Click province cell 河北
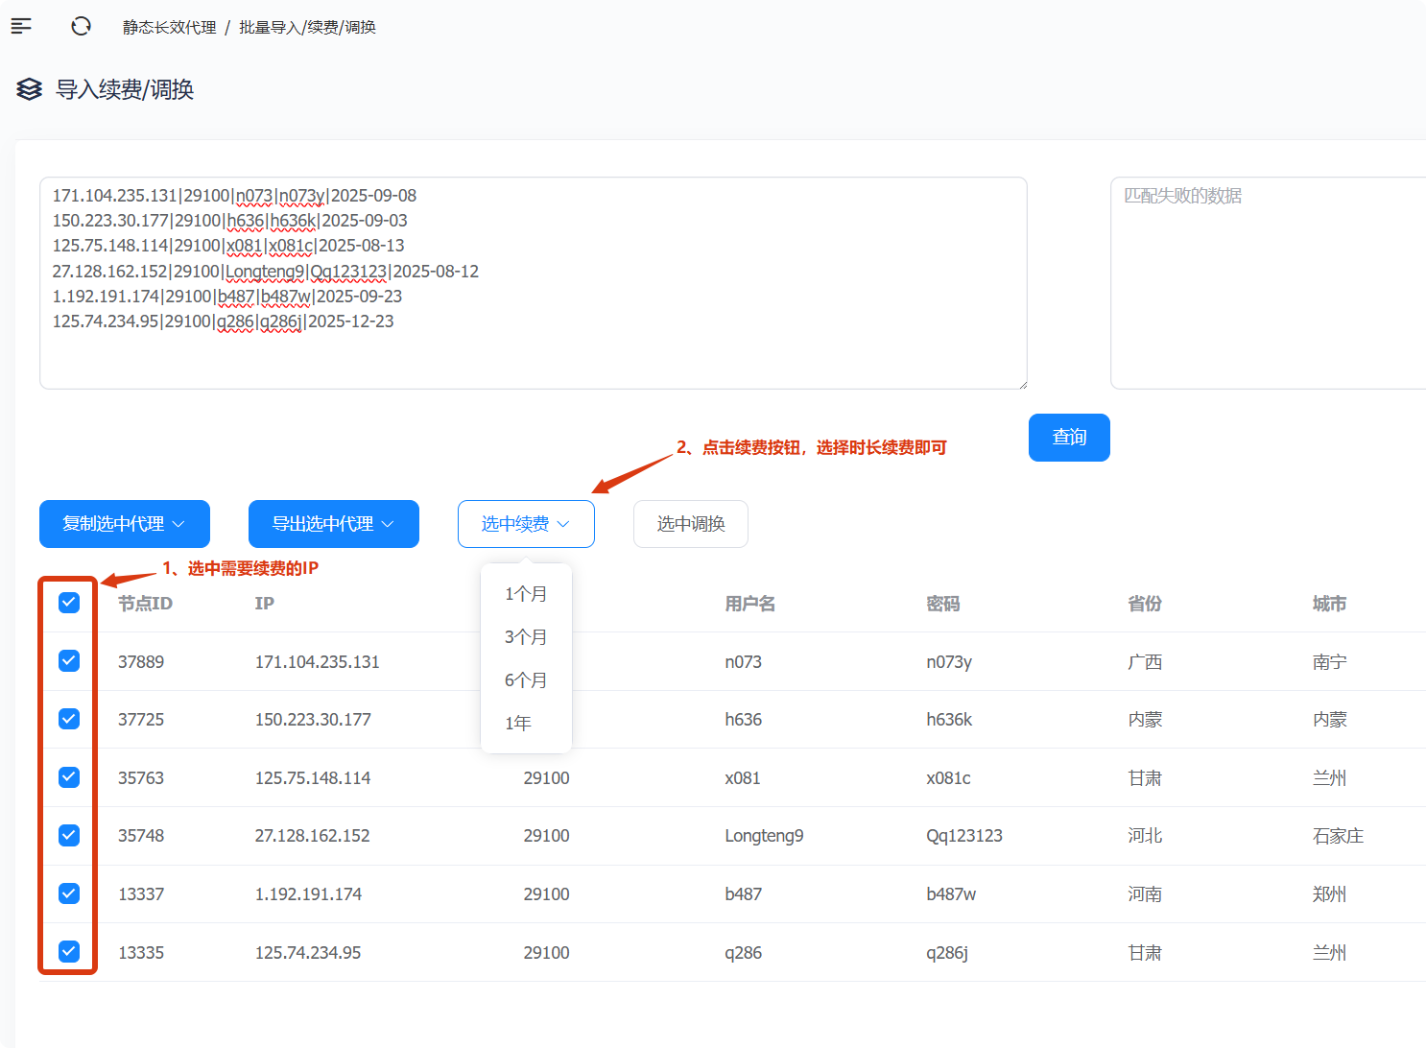 point(1145,836)
